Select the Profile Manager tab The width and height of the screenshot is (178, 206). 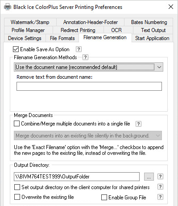[x=28, y=30]
